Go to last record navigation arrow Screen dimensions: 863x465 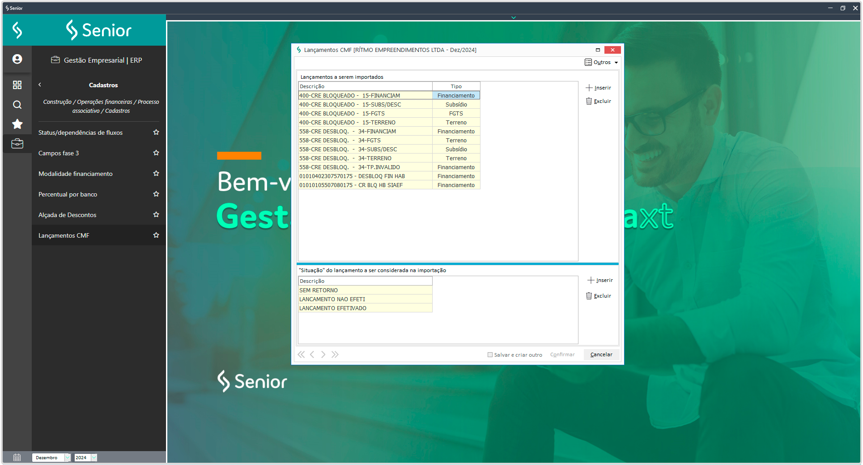point(335,354)
